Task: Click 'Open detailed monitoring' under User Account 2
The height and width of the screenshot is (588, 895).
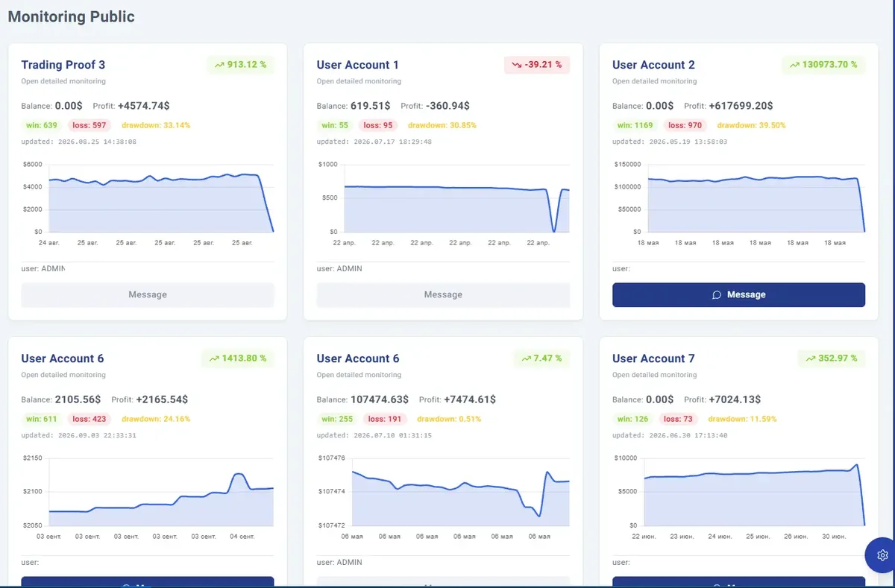Action: [x=655, y=81]
